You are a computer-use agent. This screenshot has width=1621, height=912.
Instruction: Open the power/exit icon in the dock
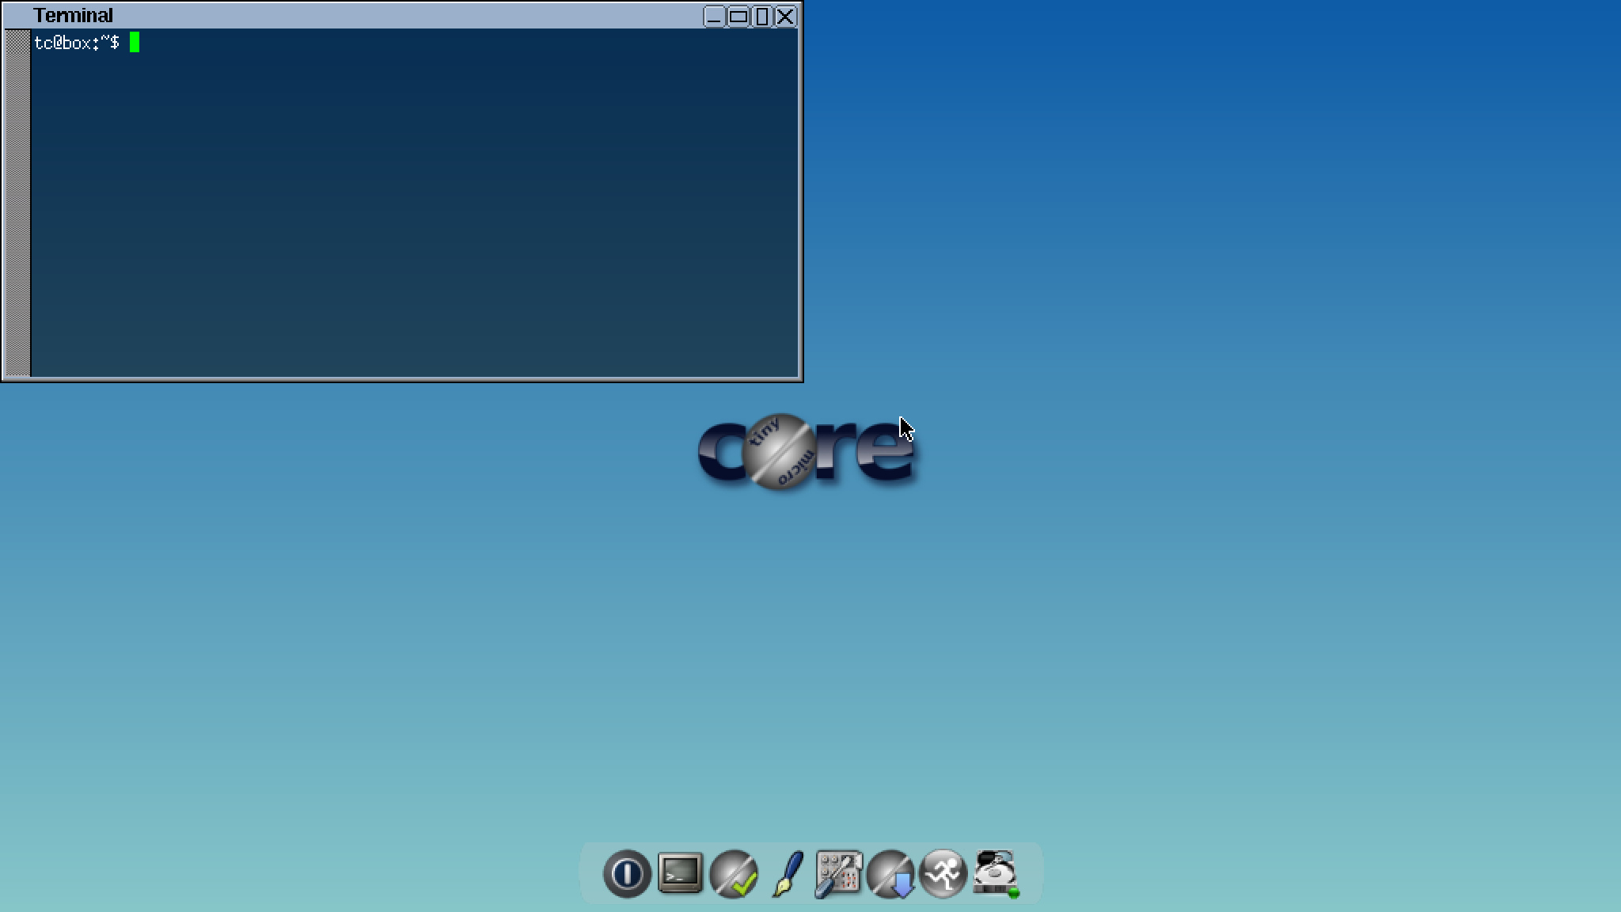pos(625,873)
